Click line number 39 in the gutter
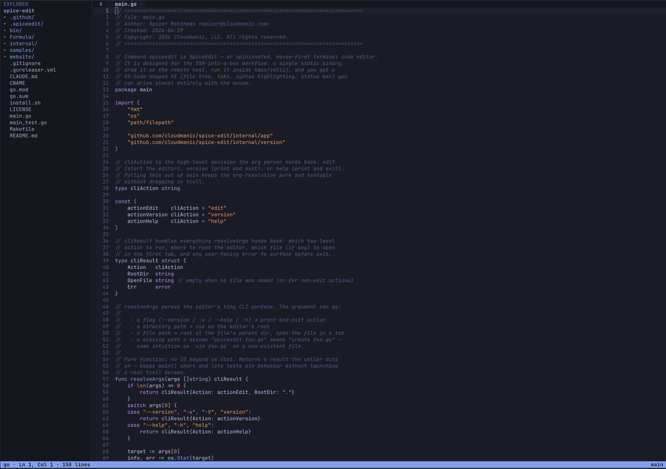Viewport: 666px width, 469px height. [106, 261]
